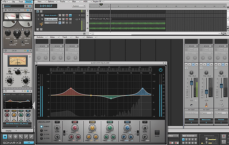The width and height of the screenshot is (229, 145).
Task: Open the Custom track control dropdown
Action: coord(79,6)
